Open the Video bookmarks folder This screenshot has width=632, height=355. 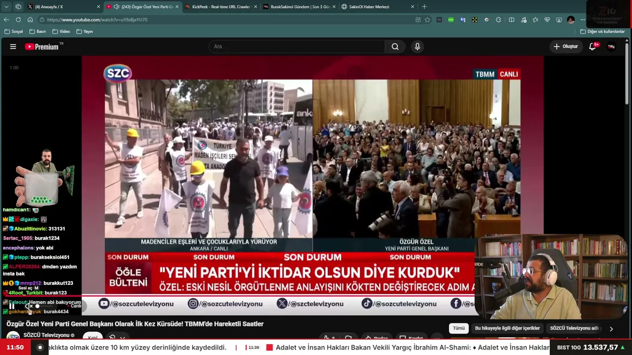pyautogui.click(x=61, y=32)
